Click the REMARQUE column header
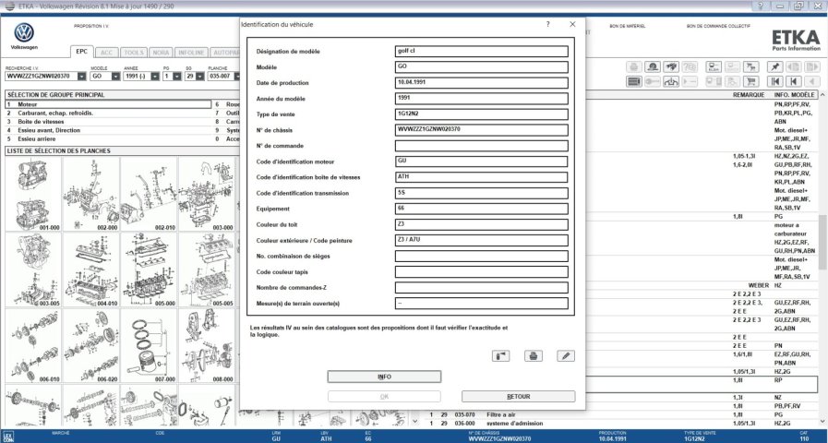The image size is (828, 443). [749, 95]
